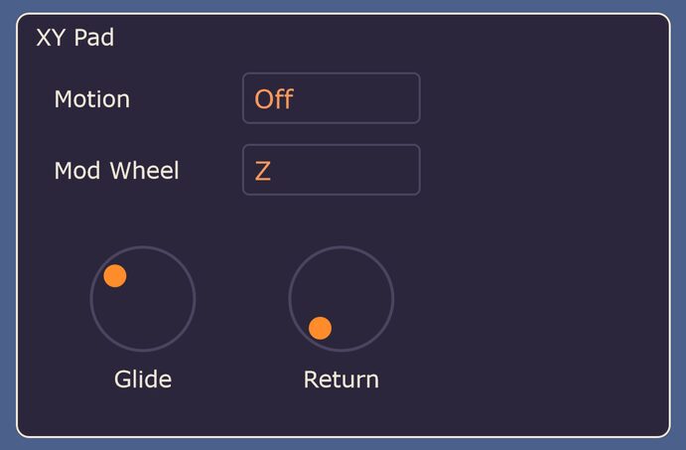Screen dimensions: 686x450
Task: Click the center of the Glide dial
Action: [x=143, y=299]
